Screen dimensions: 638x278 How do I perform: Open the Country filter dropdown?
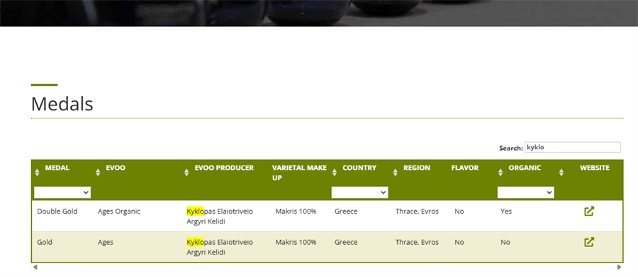(x=359, y=193)
